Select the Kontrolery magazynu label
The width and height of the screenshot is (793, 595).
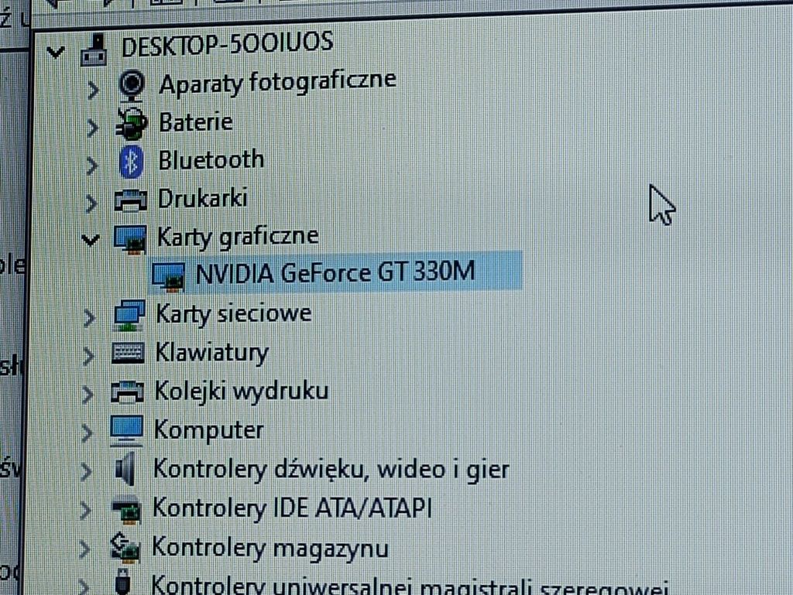click(x=270, y=548)
